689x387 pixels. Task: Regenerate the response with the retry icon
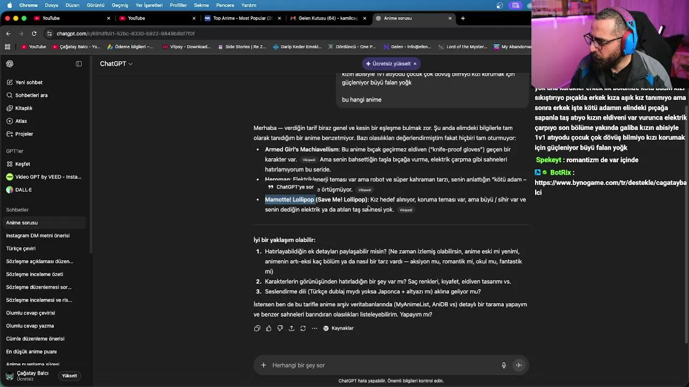303,328
